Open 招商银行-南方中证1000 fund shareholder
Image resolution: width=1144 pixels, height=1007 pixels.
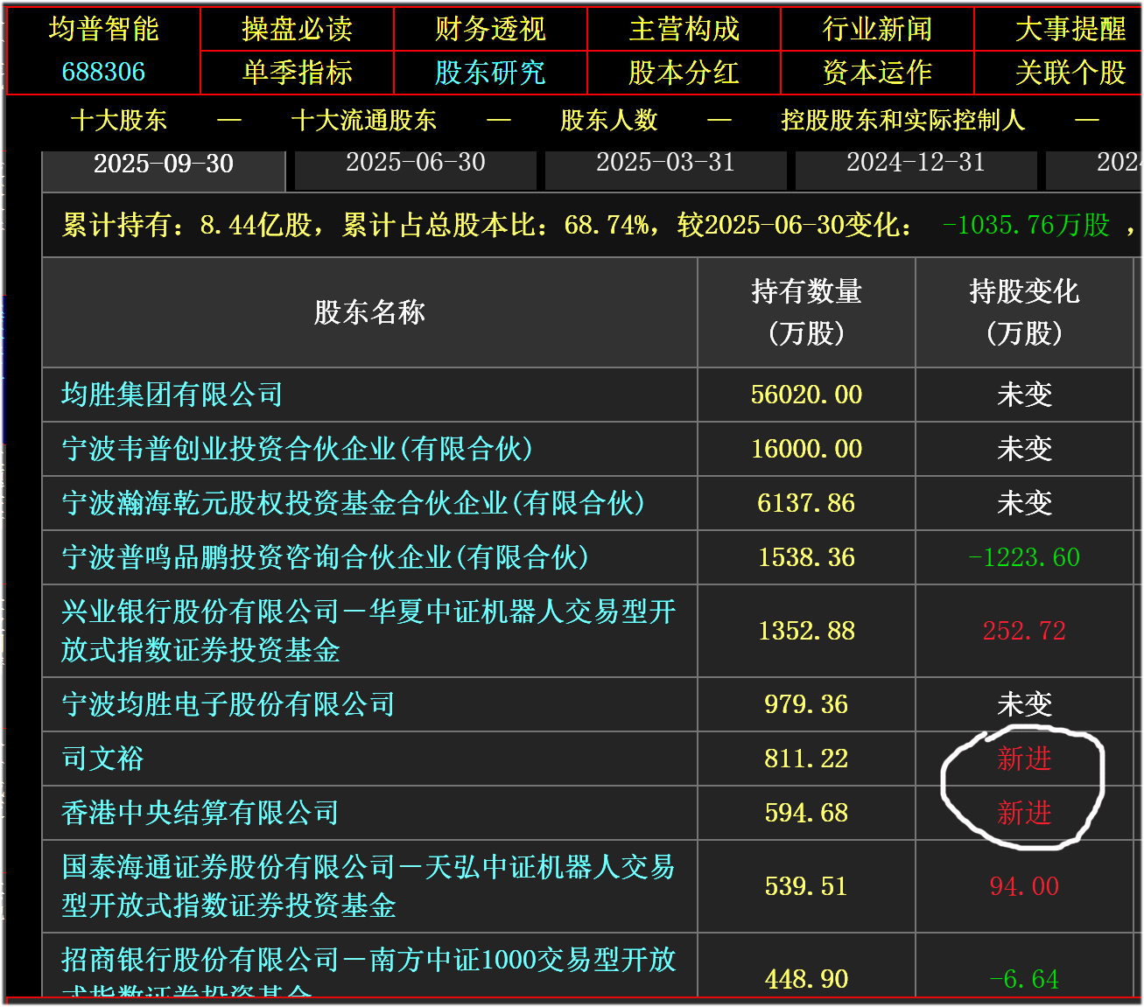coord(368,973)
